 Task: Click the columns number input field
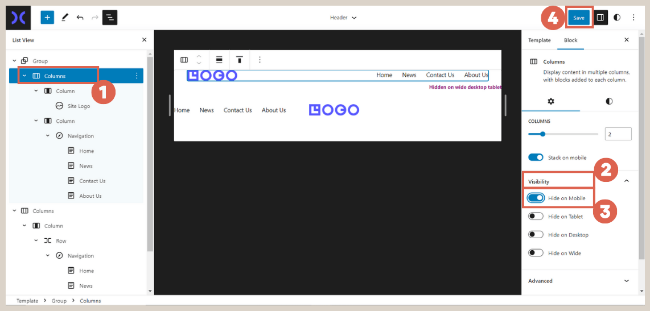618,134
